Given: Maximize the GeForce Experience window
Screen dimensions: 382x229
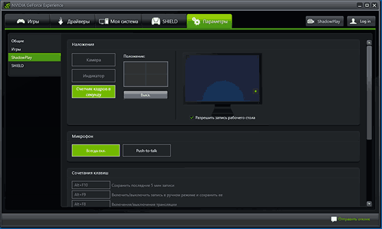Looking at the screenshot, I should click(367, 5).
